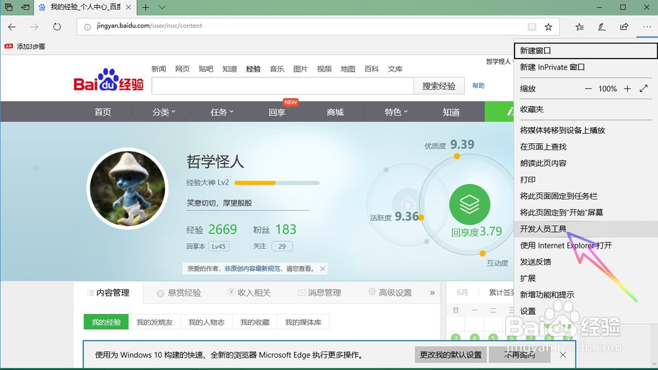The height and width of the screenshot is (370, 658).
Task: Open 收藏夹 from the menu
Action: [586, 109]
